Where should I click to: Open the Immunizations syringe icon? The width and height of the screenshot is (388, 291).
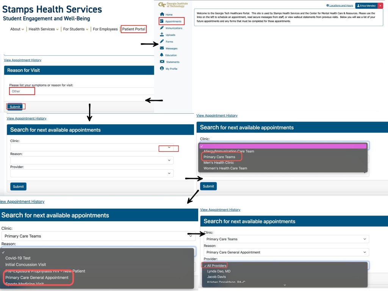pyautogui.click(x=162, y=28)
